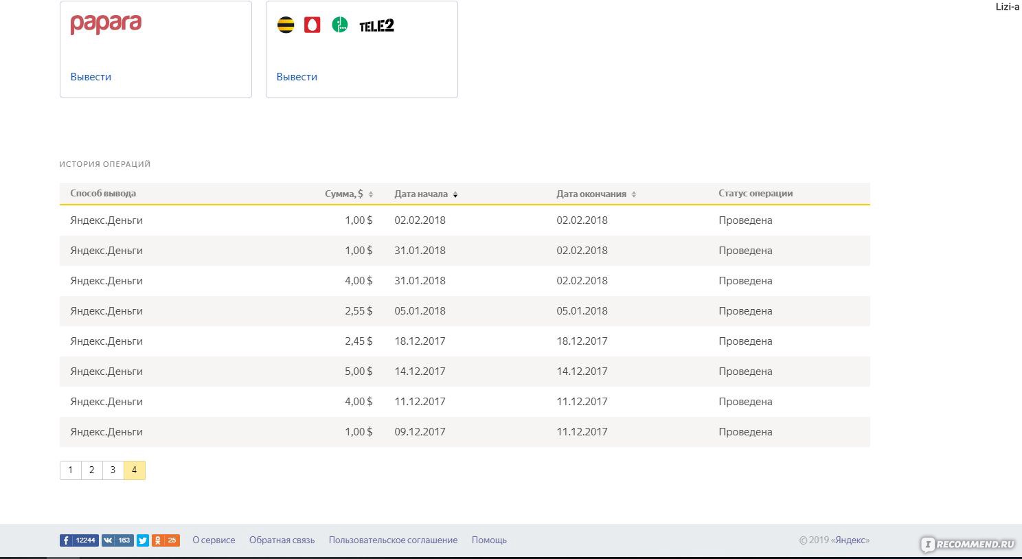Click start date 09.12.2017
This screenshot has width=1022, height=559.
(420, 432)
